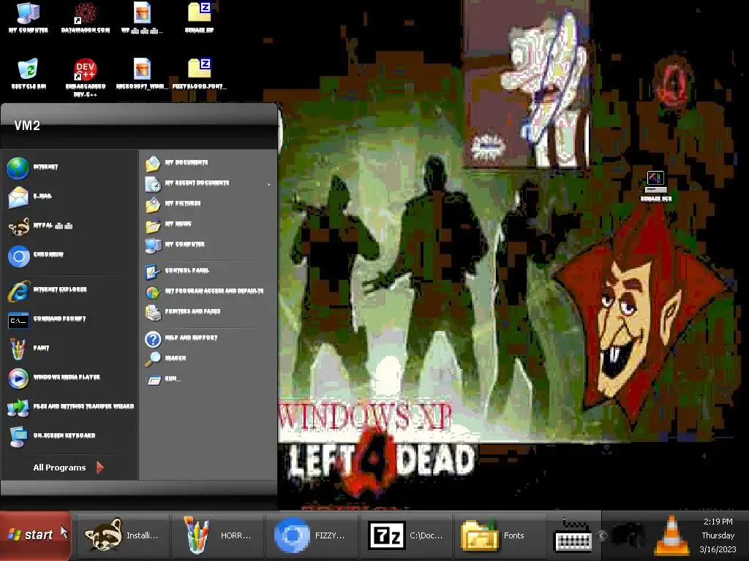This screenshot has width=749, height=561.
Task: Select Embarcadero Dev-C++ desktop shortcut
Action: click(x=86, y=77)
